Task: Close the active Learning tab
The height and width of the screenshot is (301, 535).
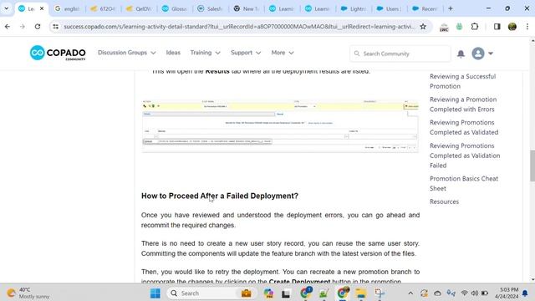Action: 42,8
